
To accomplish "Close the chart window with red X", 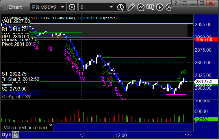I will pos(211,3).
